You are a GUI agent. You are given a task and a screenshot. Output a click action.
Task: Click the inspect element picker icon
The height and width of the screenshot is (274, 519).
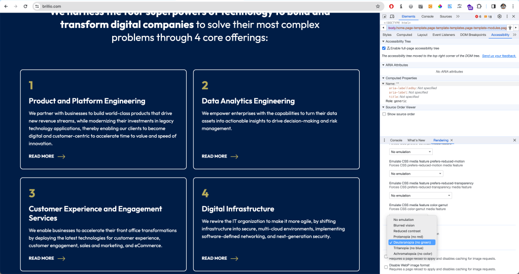(x=385, y=17)
